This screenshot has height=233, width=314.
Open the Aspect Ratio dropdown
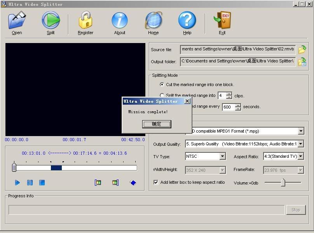pos(301,156)
